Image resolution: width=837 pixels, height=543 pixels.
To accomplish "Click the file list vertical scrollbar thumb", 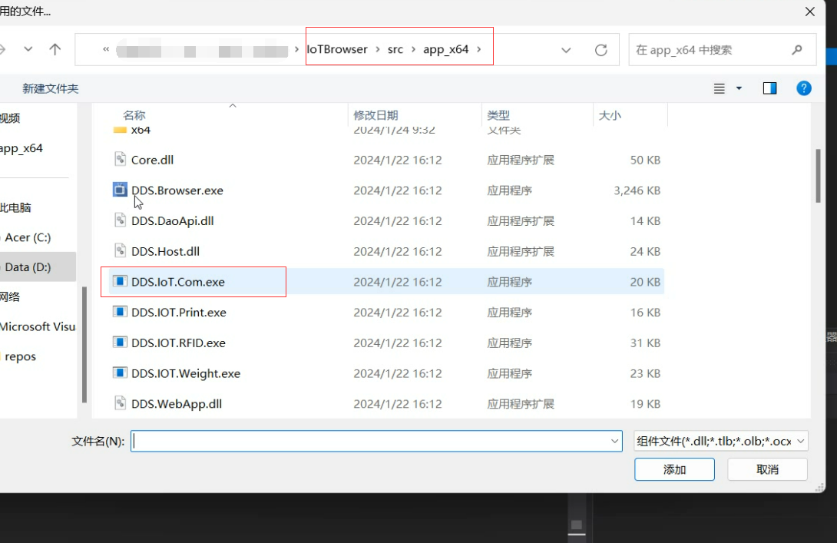I will [818, 176].
